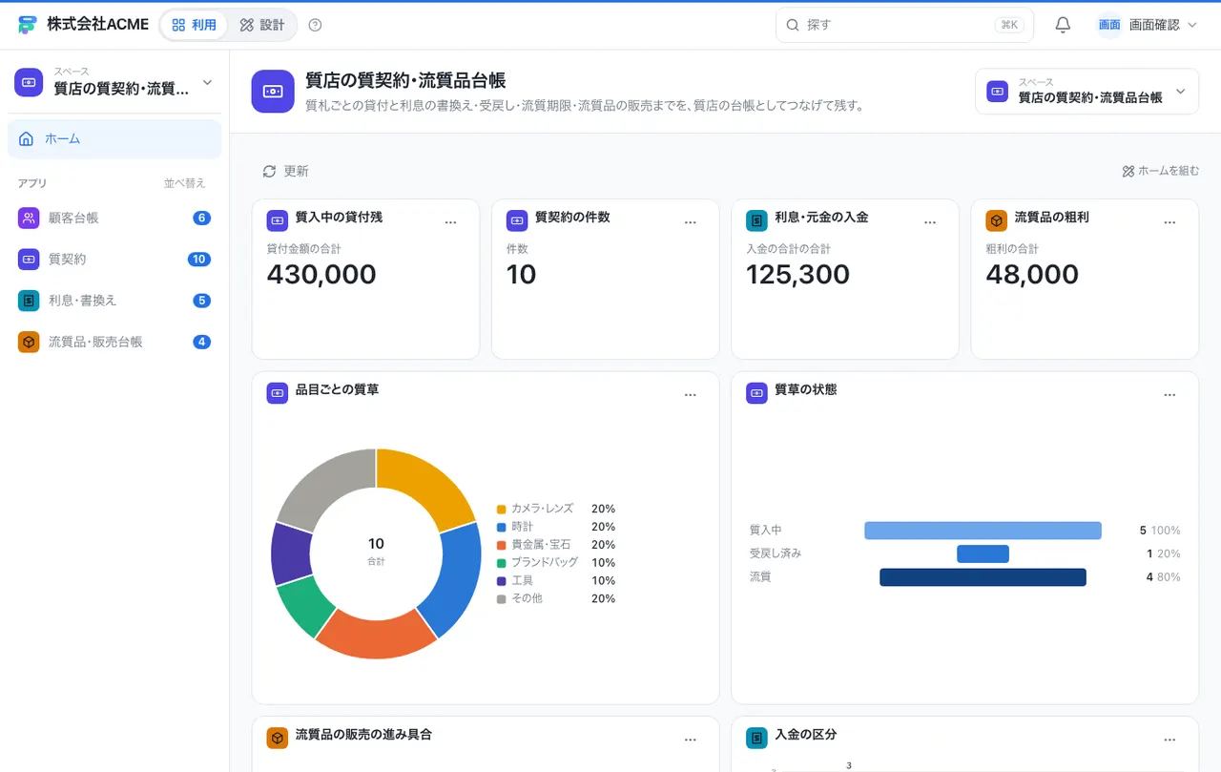Click the 125,300 payment total value
The height and width of the screenshot is (772, 1221).
pyautogui.click(x=797, y=275)
